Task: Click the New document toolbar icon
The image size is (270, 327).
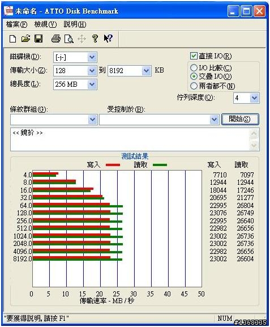Action: point(13,39)
